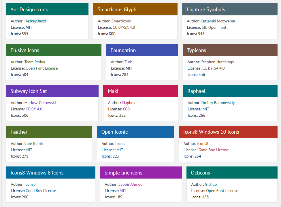Viewport: 281px width, 207px height.
Task: Open Open Font License under Octicons
Action: [222, 191]
